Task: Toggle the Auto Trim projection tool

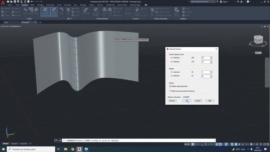Action: tap(152, 12)
